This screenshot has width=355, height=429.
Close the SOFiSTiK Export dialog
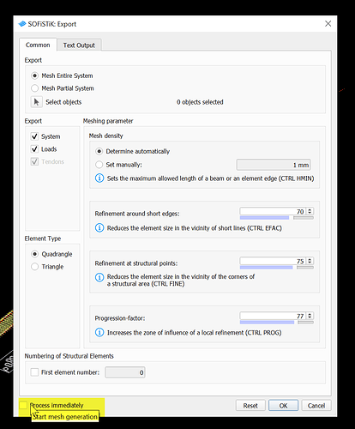click(x=328, y=24)
